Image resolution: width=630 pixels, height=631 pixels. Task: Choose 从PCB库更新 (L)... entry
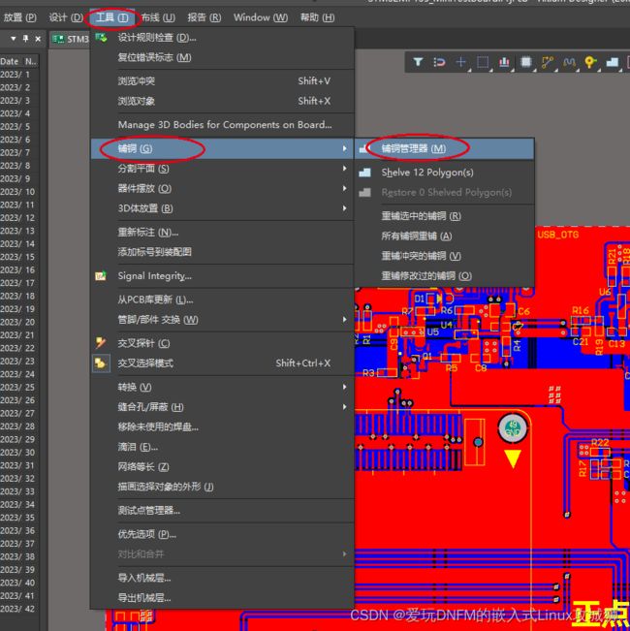pyautogui.click(x=223, y=300)
